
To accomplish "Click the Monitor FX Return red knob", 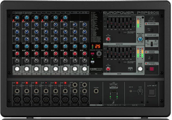I will click(108, 39).
